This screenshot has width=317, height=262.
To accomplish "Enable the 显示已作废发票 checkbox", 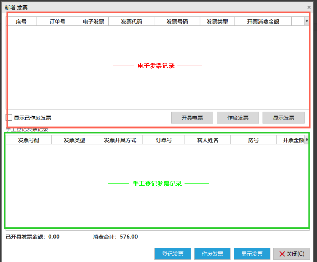I will point(9,118).
